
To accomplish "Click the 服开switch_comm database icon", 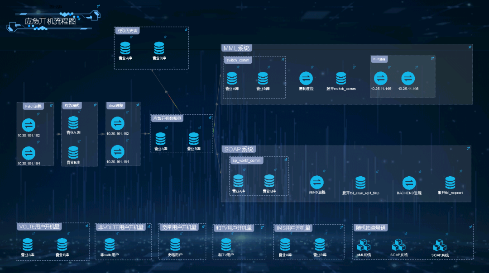I will [x=341, y=79].
